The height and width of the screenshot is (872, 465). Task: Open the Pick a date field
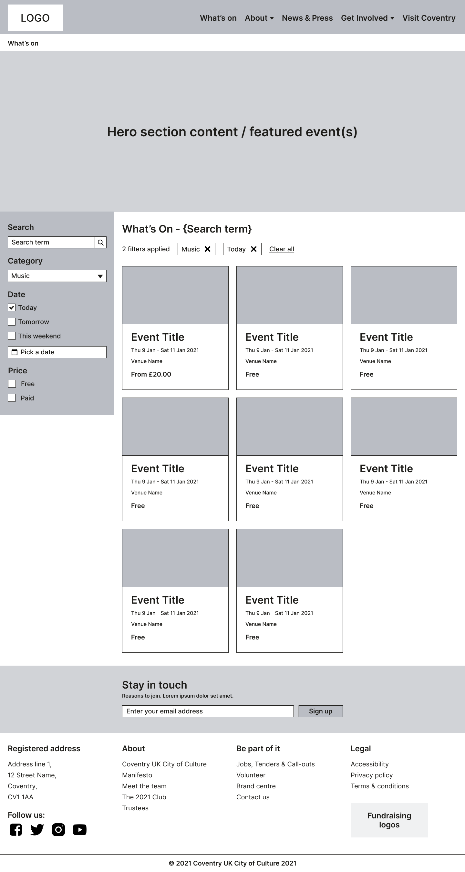coord(57,352)
